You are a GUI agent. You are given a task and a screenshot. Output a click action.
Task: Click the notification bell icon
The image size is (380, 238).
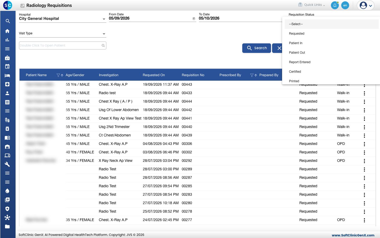[x=335, y=5]
